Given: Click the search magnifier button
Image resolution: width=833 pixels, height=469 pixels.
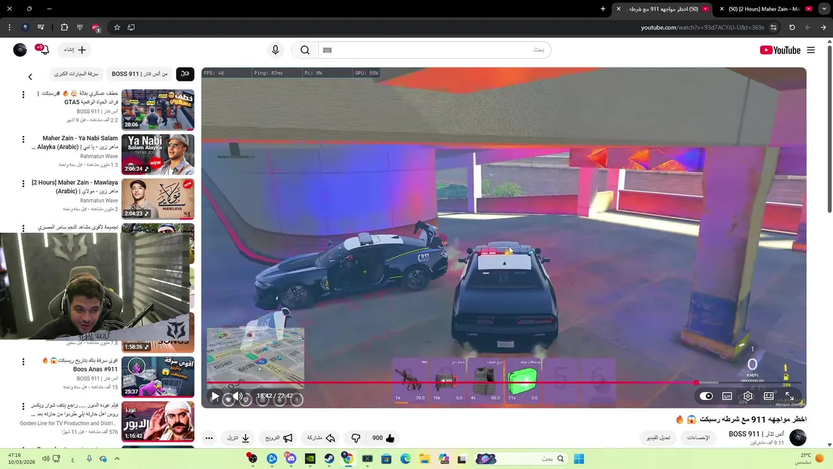Looking at the screenshot, I should click(x=305, y=50).
